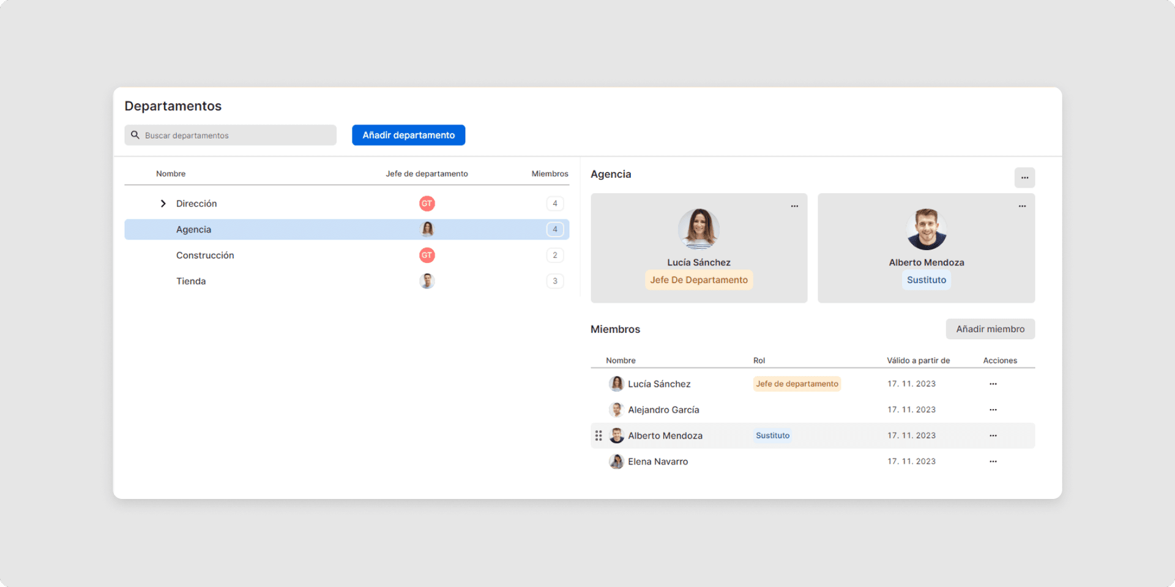1175x587 pixels.
Task: Click the drag handle beside Alberto Mendoza
Action: pyautogui.click(x=599, y=435)
